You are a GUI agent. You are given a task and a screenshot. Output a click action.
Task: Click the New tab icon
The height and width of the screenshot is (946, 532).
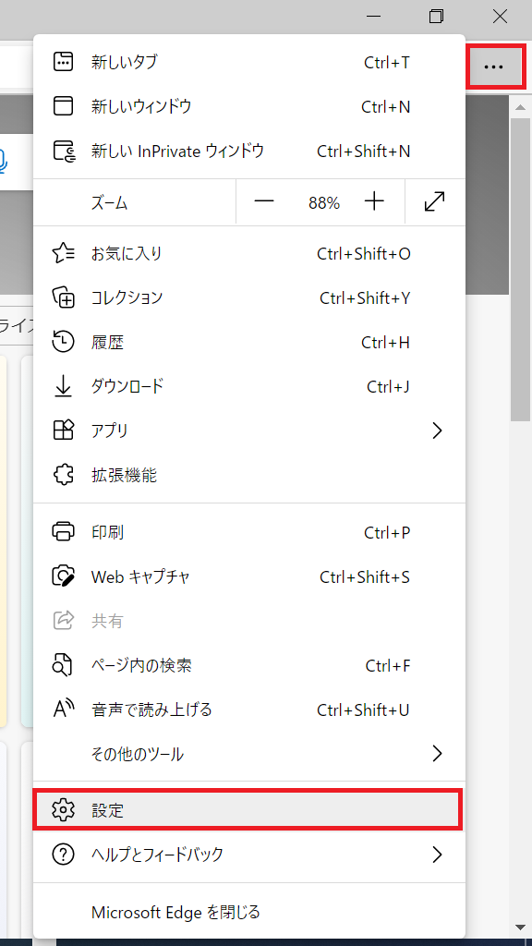point(64,62)
